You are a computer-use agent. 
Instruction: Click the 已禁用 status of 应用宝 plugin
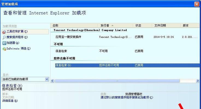(139, 37)
